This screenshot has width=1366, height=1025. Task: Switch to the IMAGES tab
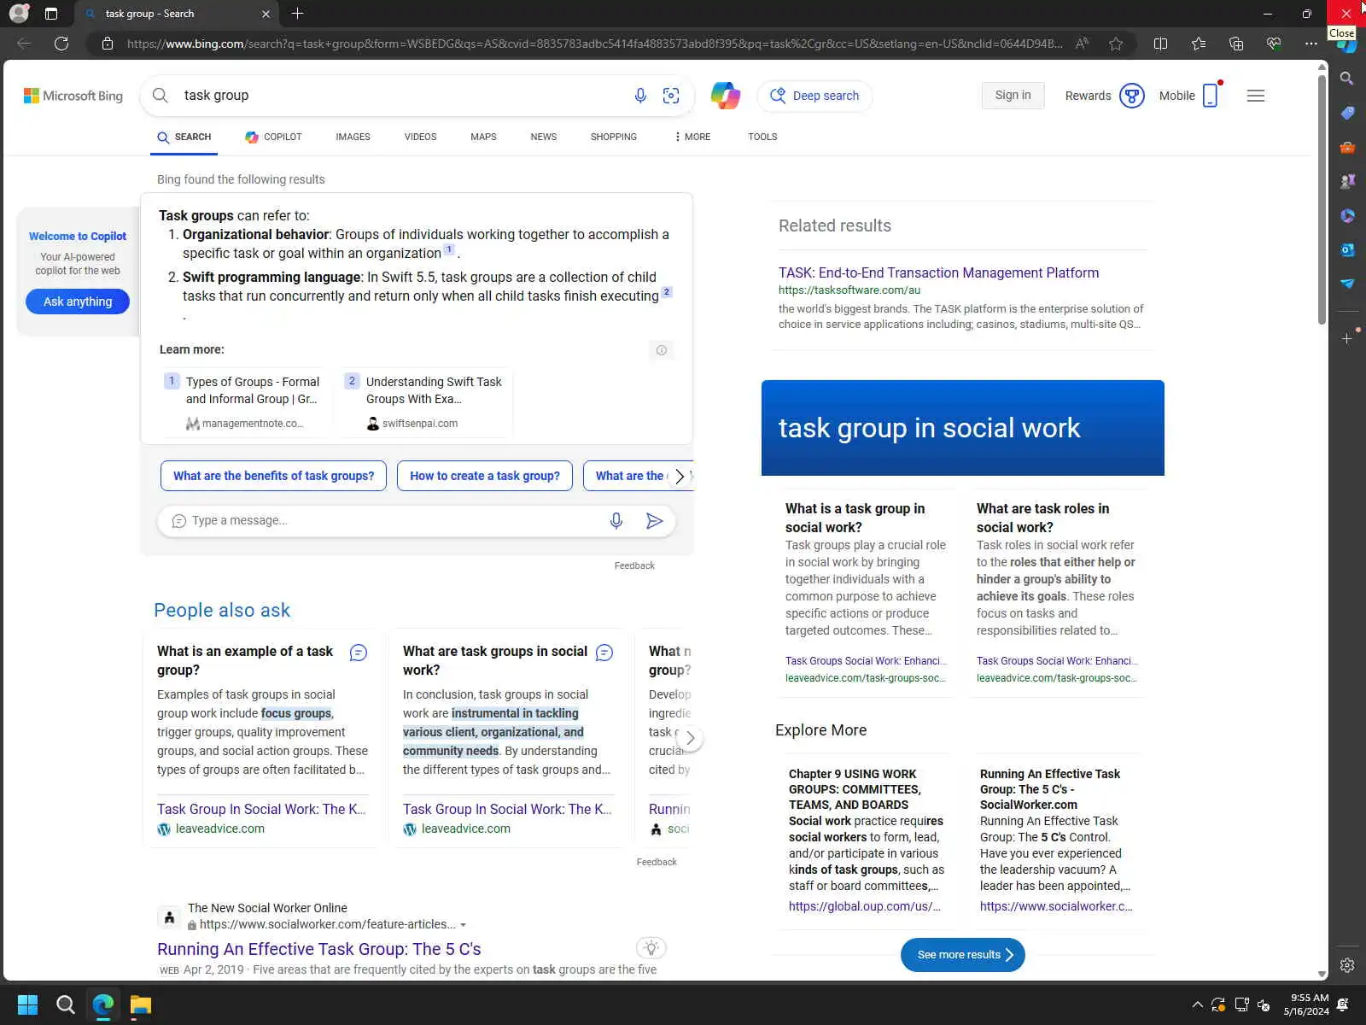353,137
